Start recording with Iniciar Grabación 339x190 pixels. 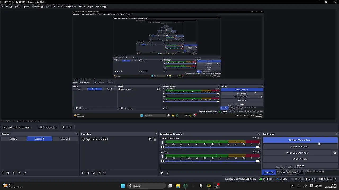point(300,146)
